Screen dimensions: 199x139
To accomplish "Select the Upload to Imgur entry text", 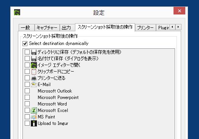I will coord(53,123).
